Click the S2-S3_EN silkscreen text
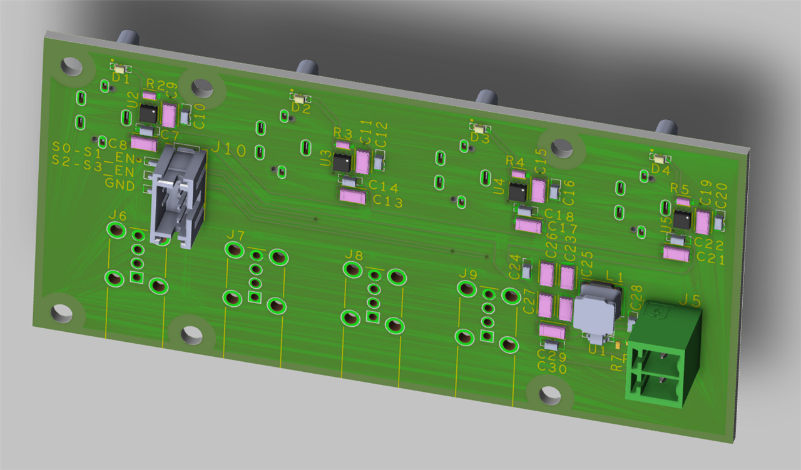801x470 pixels. (93, 167)
